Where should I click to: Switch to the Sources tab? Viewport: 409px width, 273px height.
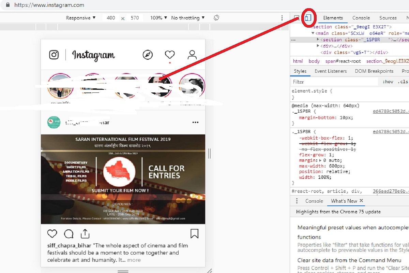(388, 18)
